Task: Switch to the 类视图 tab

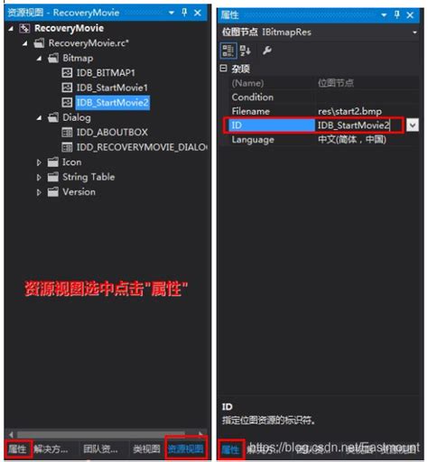Action: coord(146,449)
